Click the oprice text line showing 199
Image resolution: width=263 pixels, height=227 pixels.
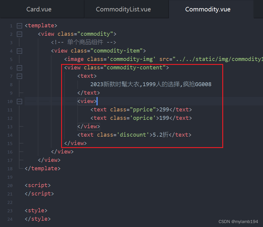point(141,118)
